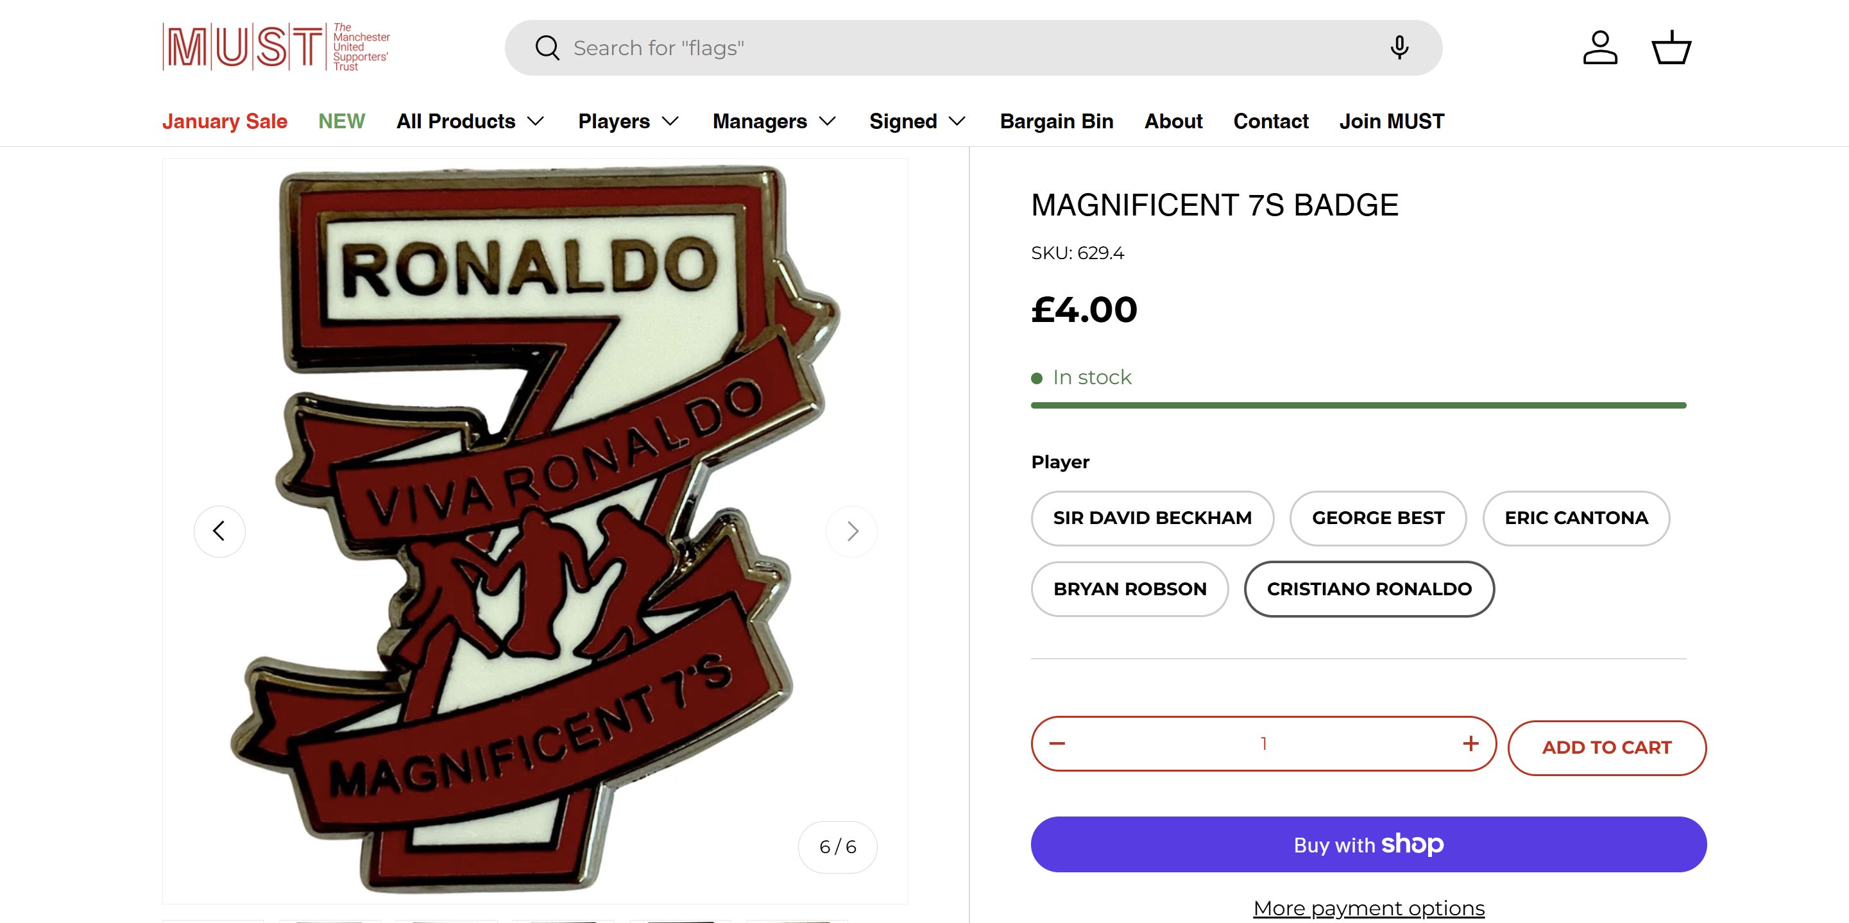Click the MUST logo in header
This screenshot has height=923, width=1849.
point(276,47)
